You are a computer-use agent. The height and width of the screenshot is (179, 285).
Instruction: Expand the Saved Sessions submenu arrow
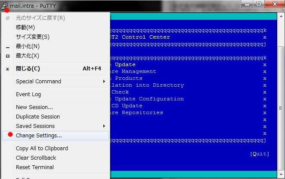point(104,126)
